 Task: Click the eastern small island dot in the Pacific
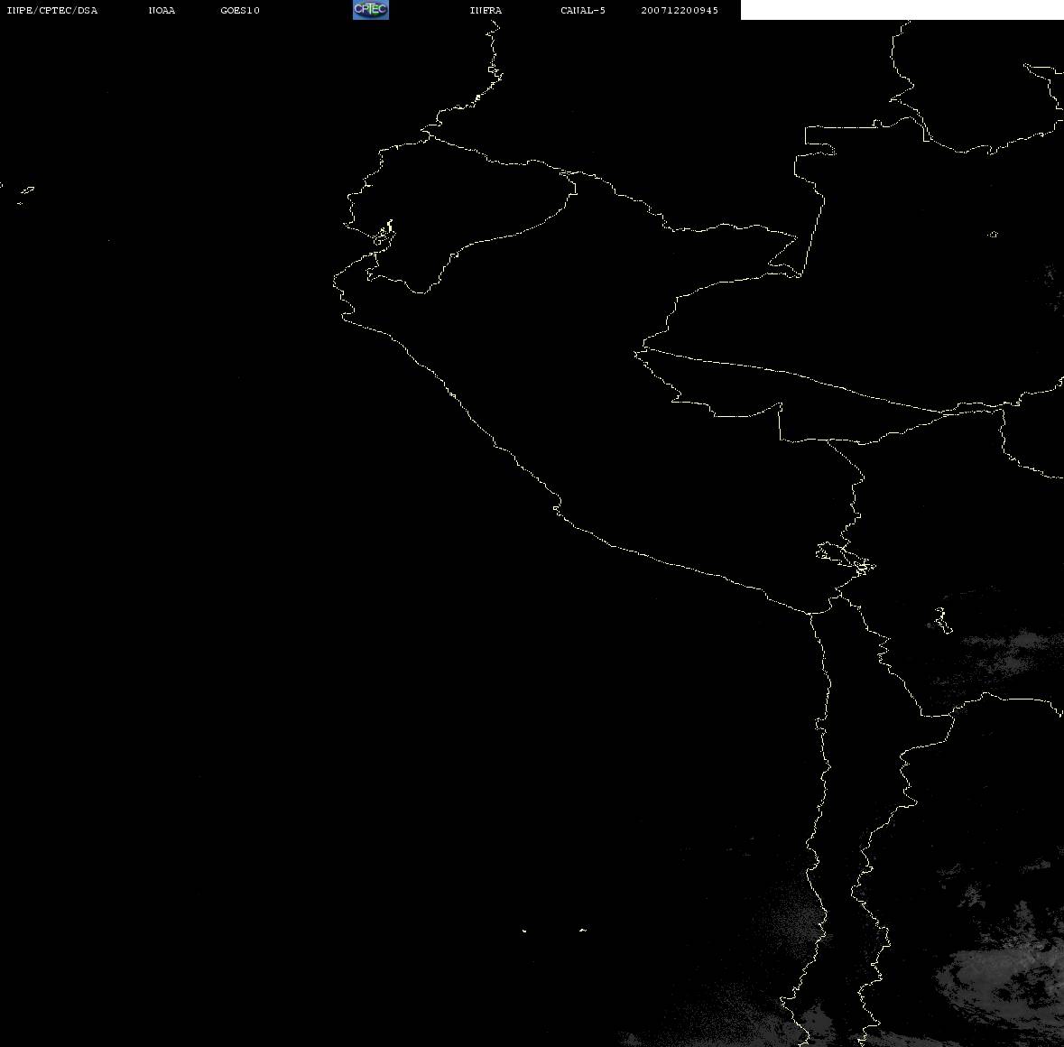click(x=582, y=930)
